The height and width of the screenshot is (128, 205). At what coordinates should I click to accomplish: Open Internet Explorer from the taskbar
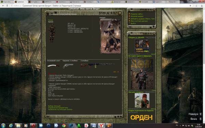[x=11, y=126]
